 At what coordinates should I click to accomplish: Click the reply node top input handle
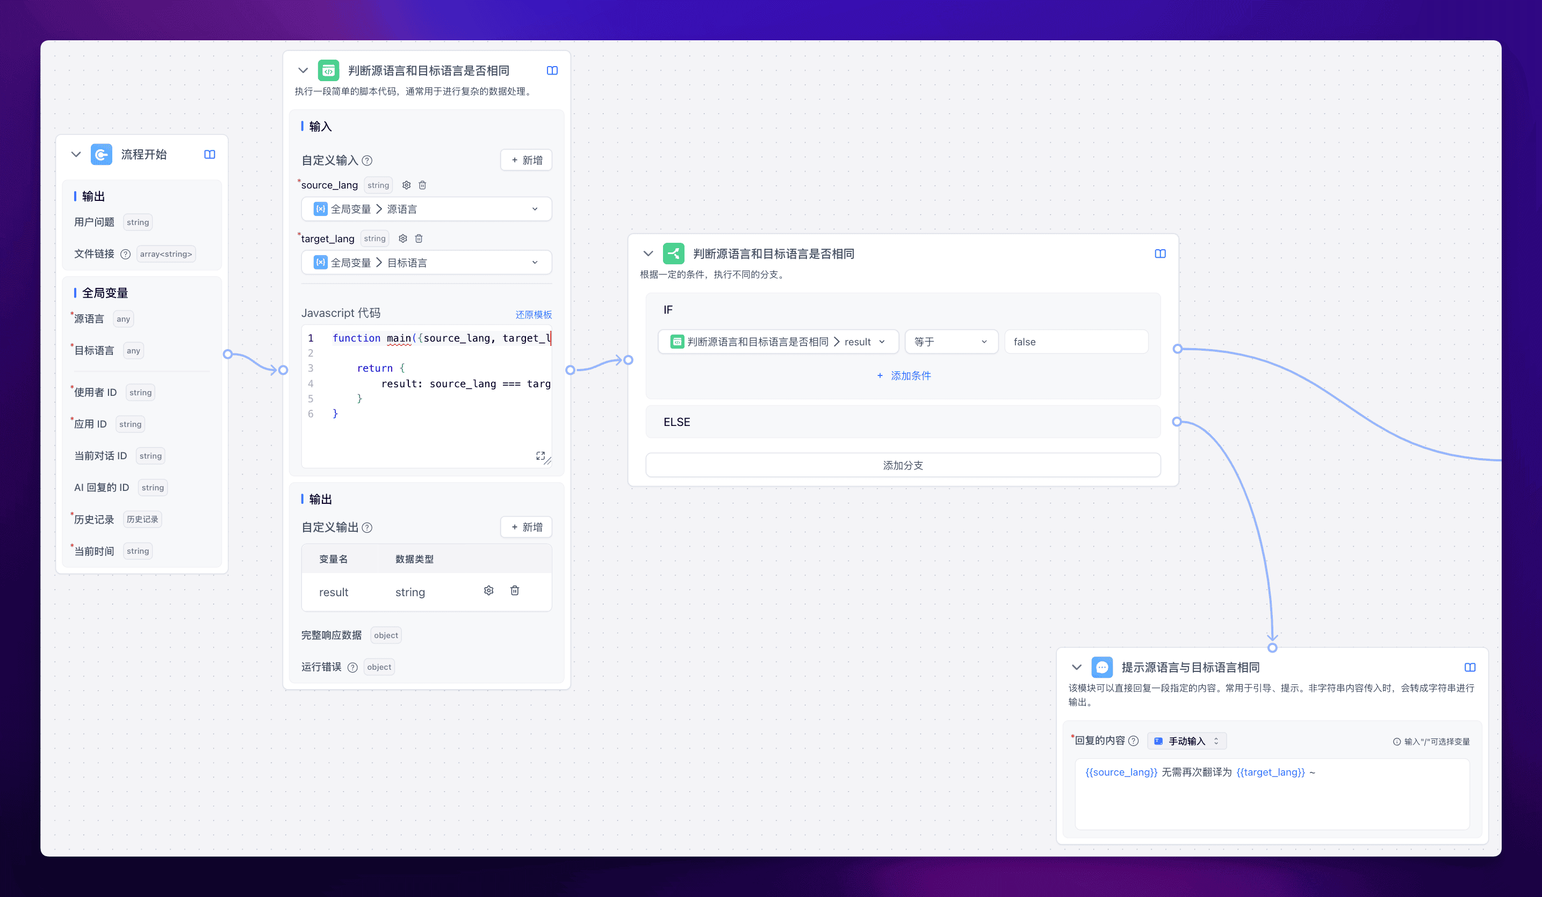[1273, 647]
